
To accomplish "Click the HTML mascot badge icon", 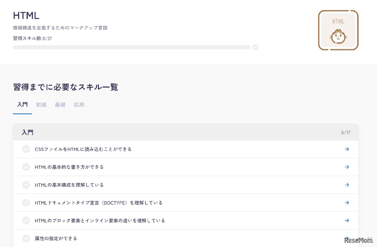I will coord(338,30).
